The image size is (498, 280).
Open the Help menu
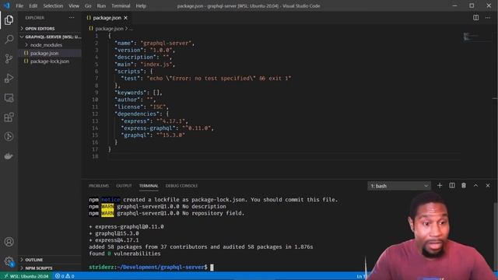[x=141, y=5]
